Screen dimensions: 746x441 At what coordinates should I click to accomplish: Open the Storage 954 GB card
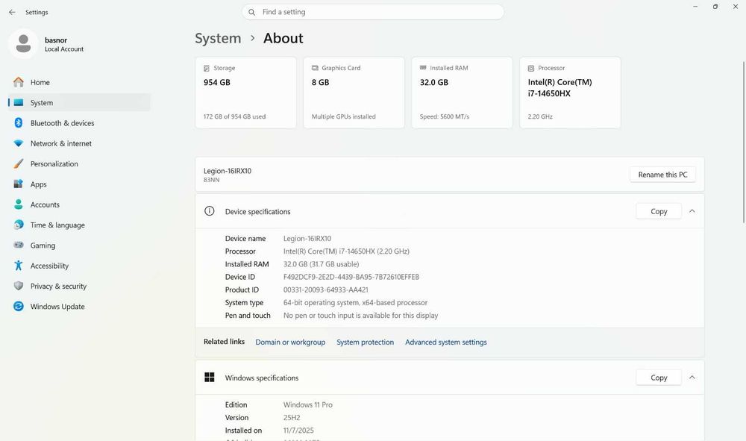(x=246, y=93)
